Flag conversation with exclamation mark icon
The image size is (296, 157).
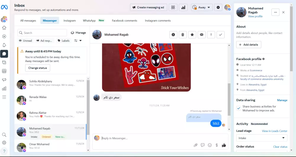point(211,35)
